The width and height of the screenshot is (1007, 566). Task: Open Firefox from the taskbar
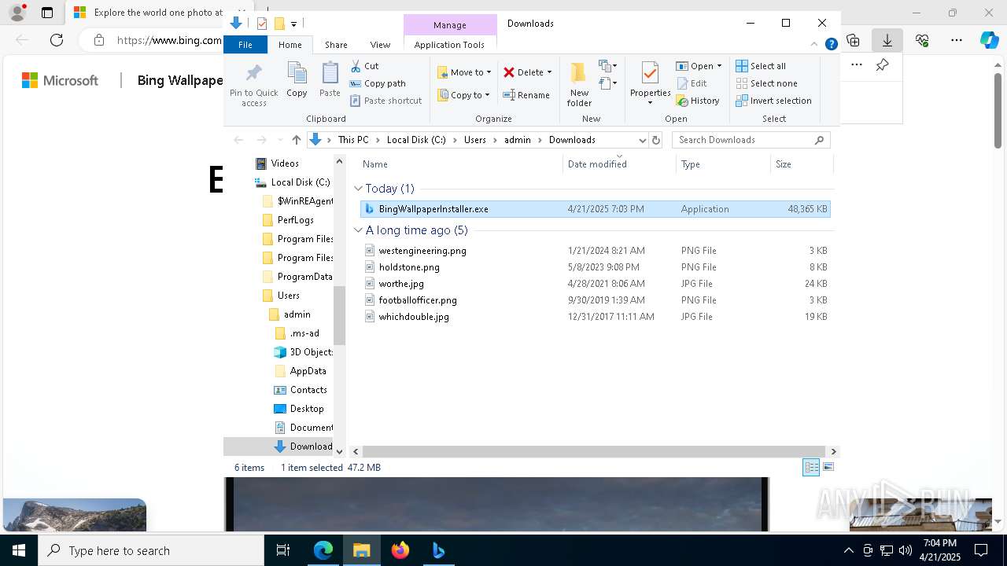point(400,550)
